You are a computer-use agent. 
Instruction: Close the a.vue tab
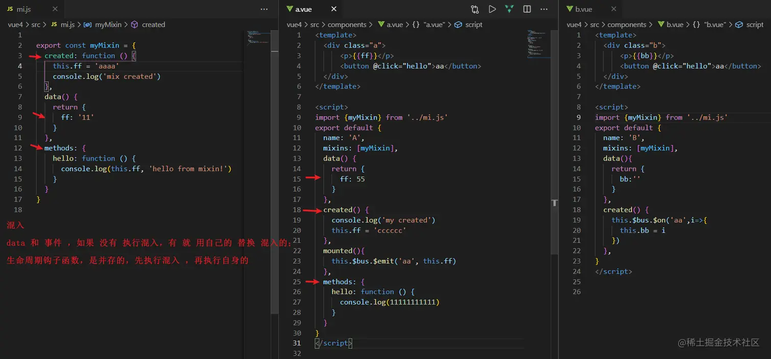(334, 9)
